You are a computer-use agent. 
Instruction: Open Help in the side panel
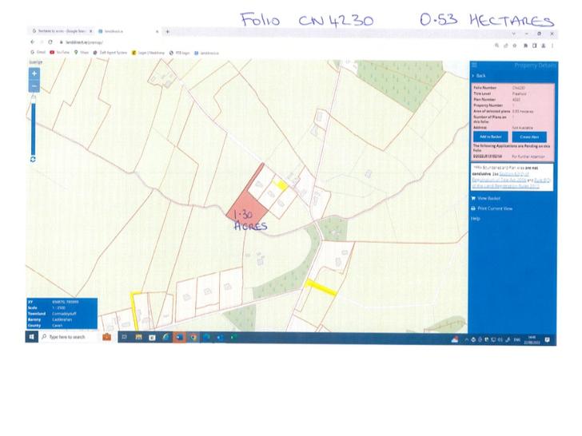476,219
